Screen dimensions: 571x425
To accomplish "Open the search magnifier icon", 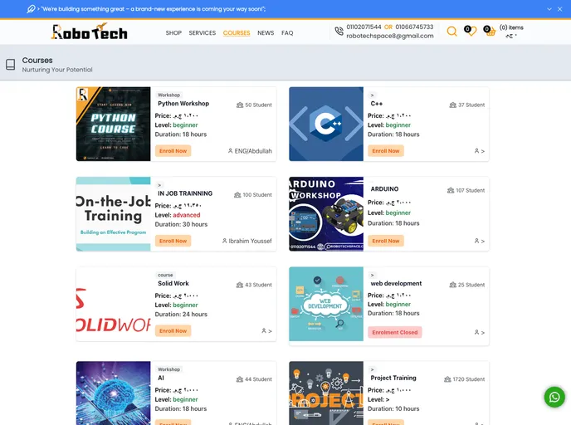I will (451, 32).
